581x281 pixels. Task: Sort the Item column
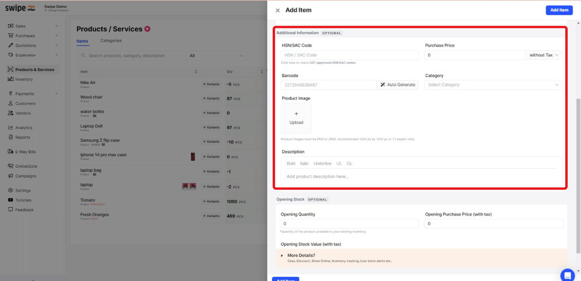click(196, 72)
